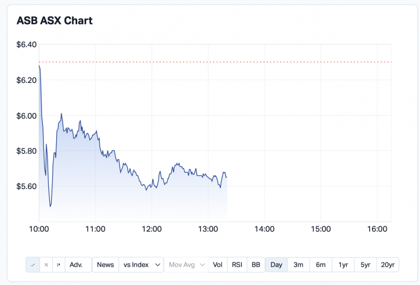The width and height of the screenshot is (420, 285).
Task: Show the 1yr chart range
Action: 343,265
